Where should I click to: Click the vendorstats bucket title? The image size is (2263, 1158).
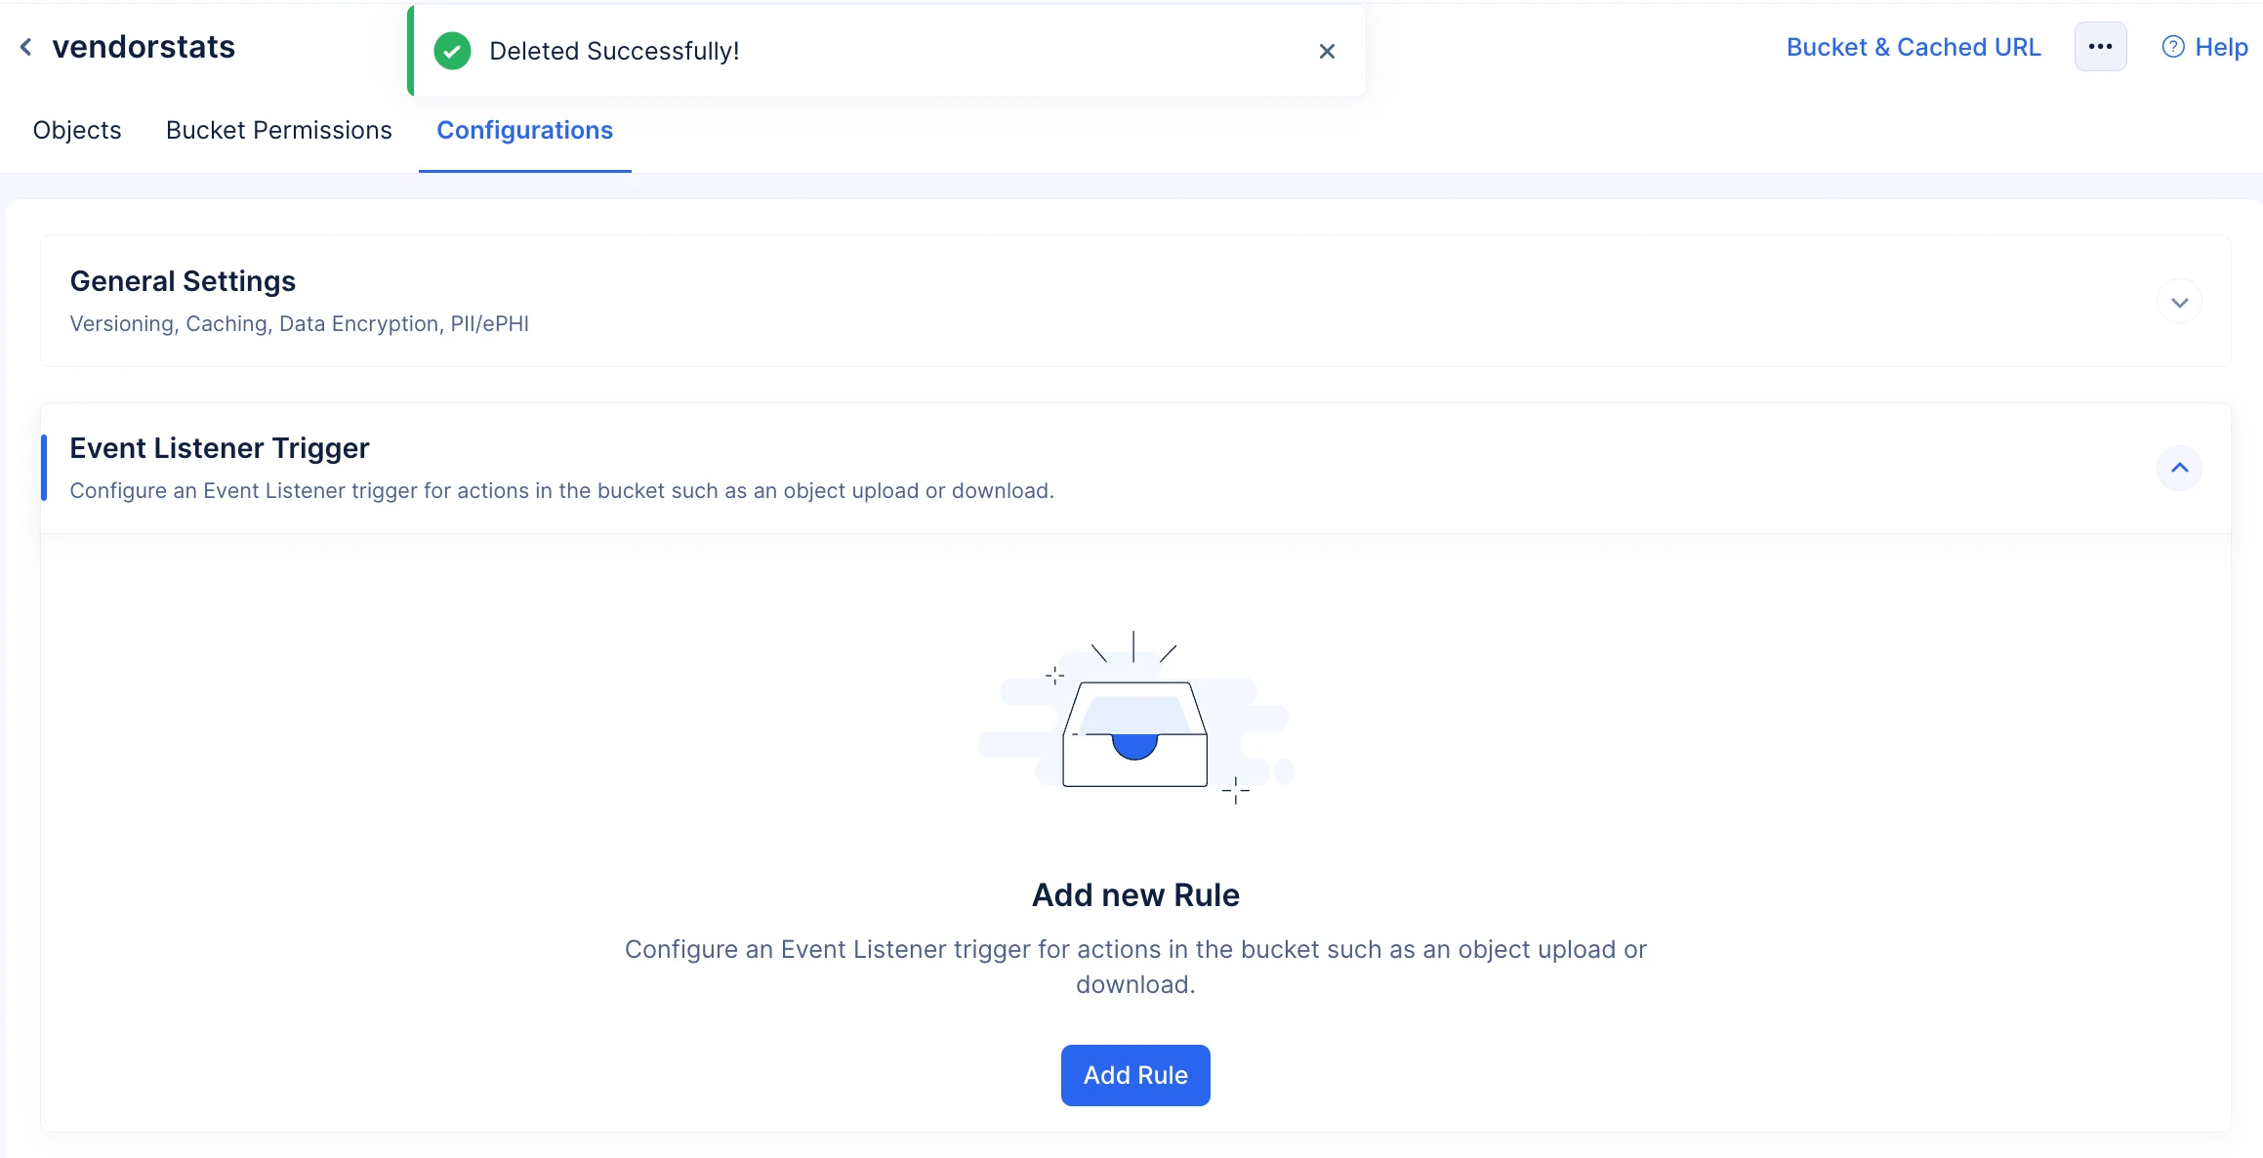[144, 47]
